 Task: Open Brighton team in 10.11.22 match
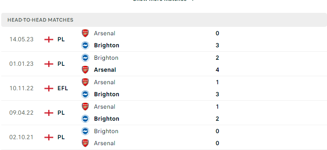pyautogui.click(x=106, y=94)
